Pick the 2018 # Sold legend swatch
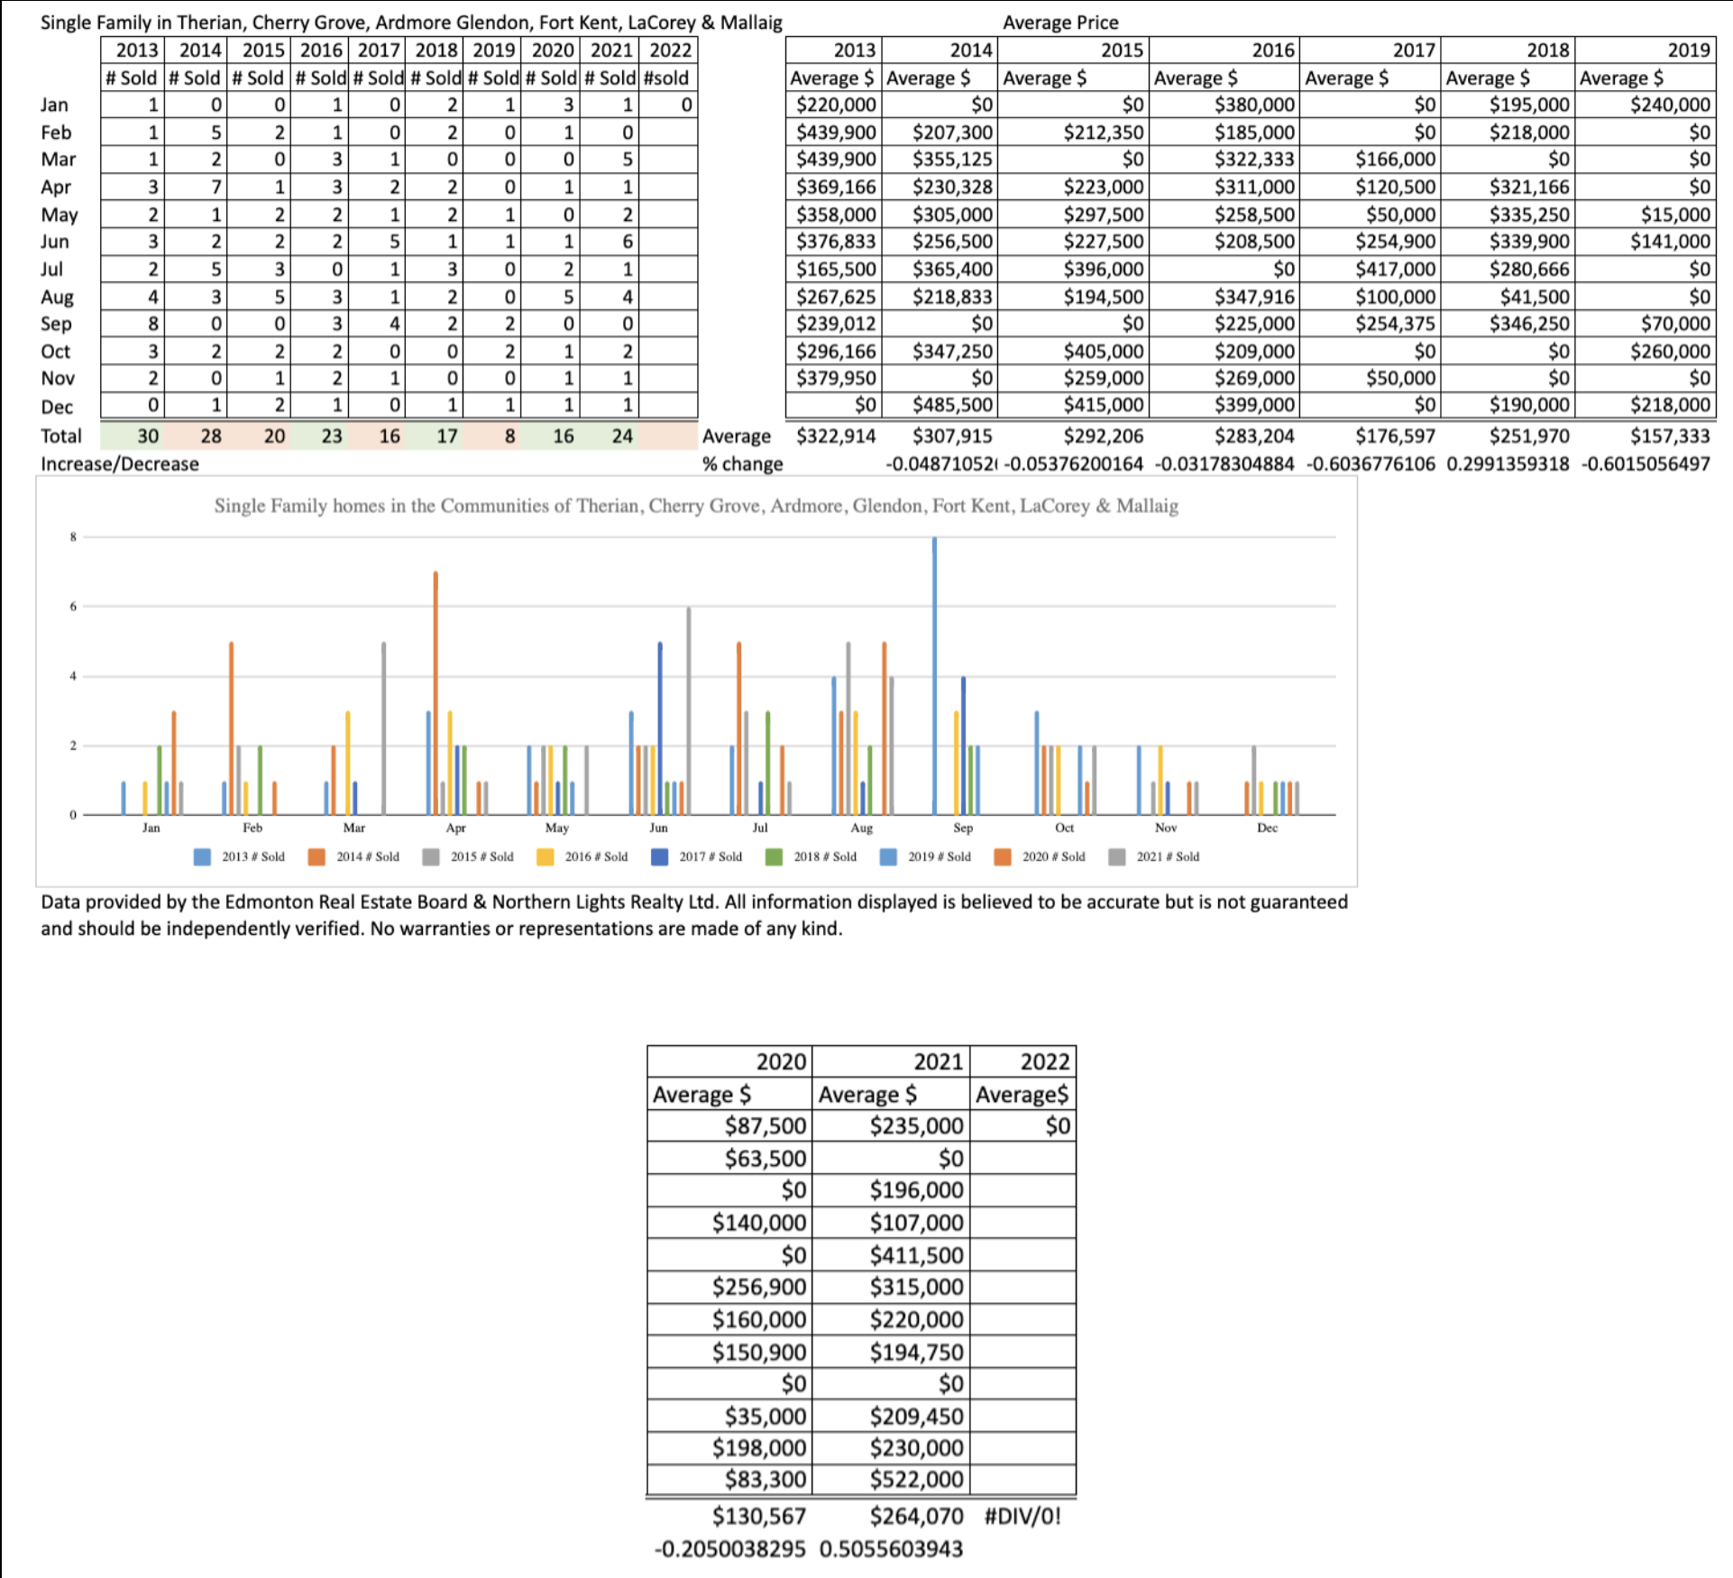1733x1578 pixels. tap(774, 857)
